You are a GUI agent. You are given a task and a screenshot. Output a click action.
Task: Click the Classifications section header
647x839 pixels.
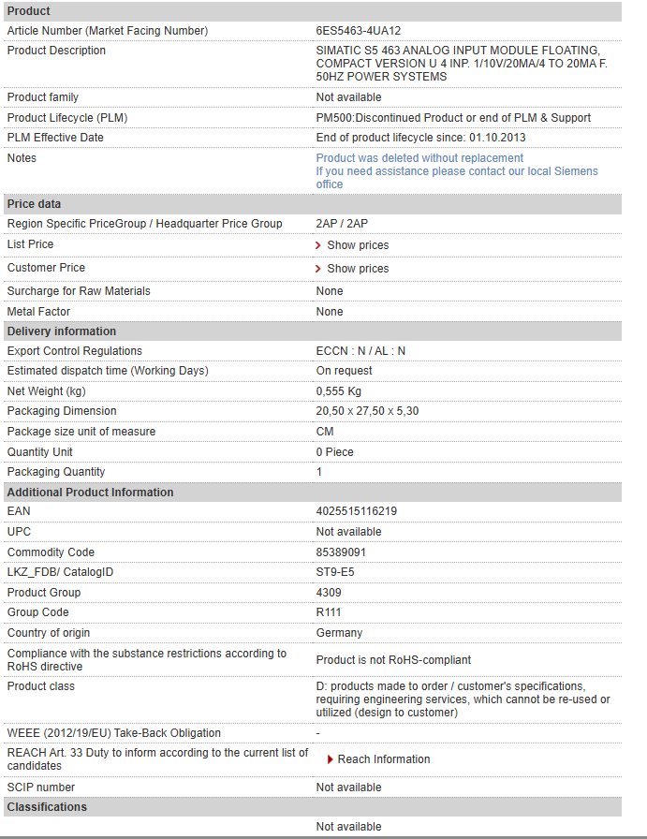coord(313,807)
